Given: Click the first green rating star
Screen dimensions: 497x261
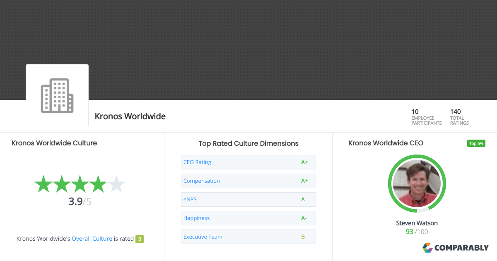Looking at the screenshot, I should (x=43, y=184).
